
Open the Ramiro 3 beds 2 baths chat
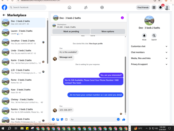click(23, 111)
